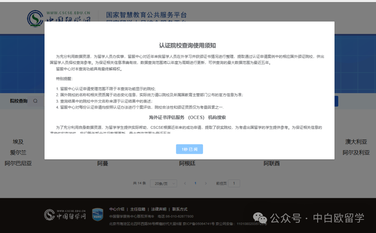This screenshot has height=233, width=376.
Task: Click the 1秒 已阅 confirmation button
Action: [x=189, y=149]
